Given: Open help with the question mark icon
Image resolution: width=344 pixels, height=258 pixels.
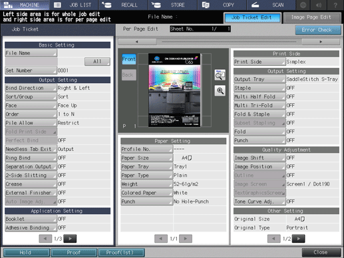Looking at the screenshot, I should [x=335, y=5].
